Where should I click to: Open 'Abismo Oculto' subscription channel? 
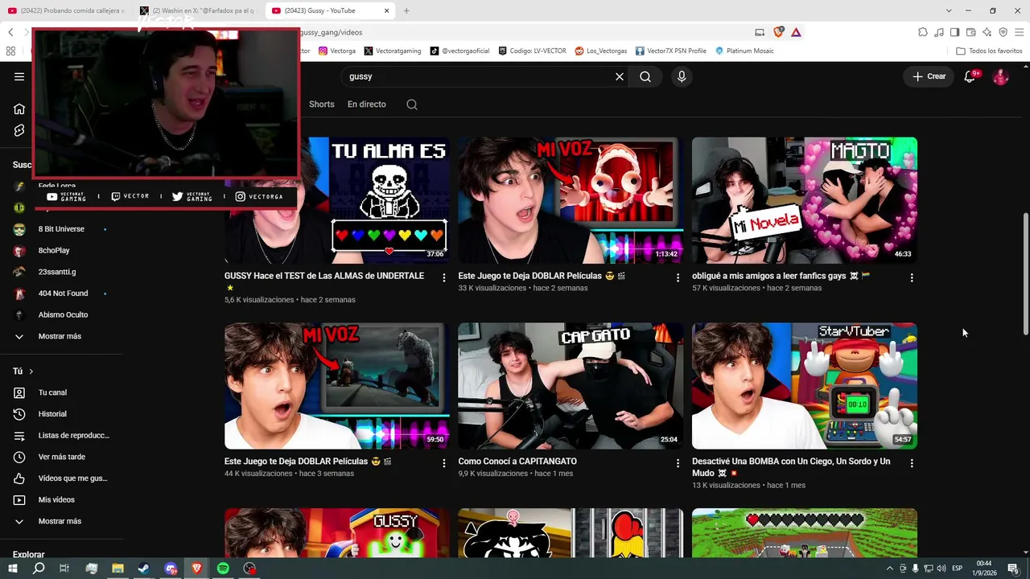pos(62,314)
